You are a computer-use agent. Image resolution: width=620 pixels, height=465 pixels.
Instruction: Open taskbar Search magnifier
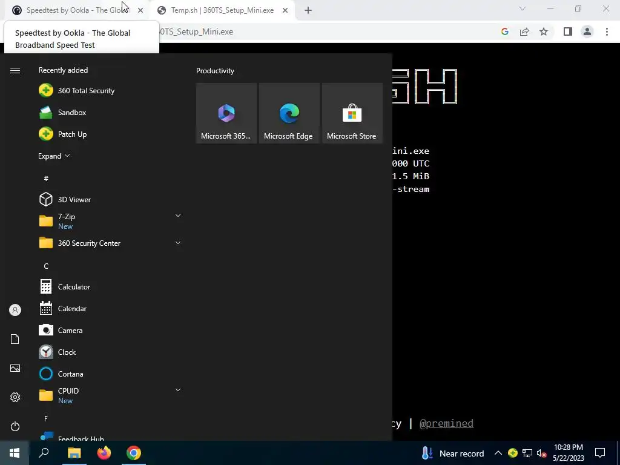coord(44,453)
